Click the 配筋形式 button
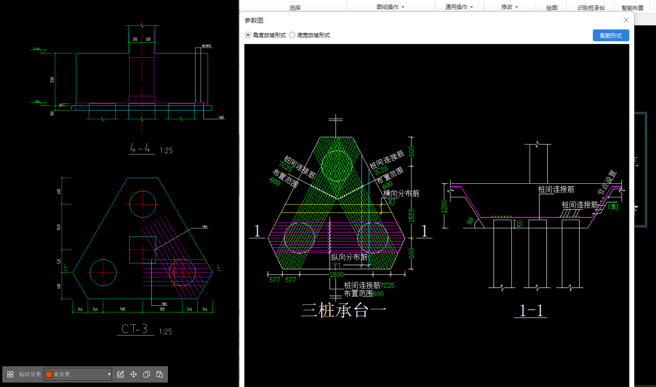The image size is (656, 387). tap(611, 35)
